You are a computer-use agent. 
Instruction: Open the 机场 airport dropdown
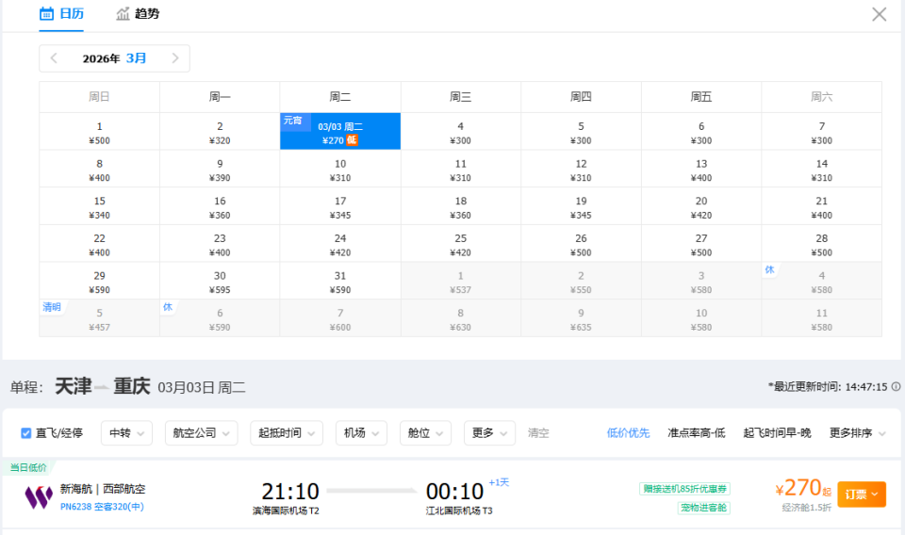361,433
